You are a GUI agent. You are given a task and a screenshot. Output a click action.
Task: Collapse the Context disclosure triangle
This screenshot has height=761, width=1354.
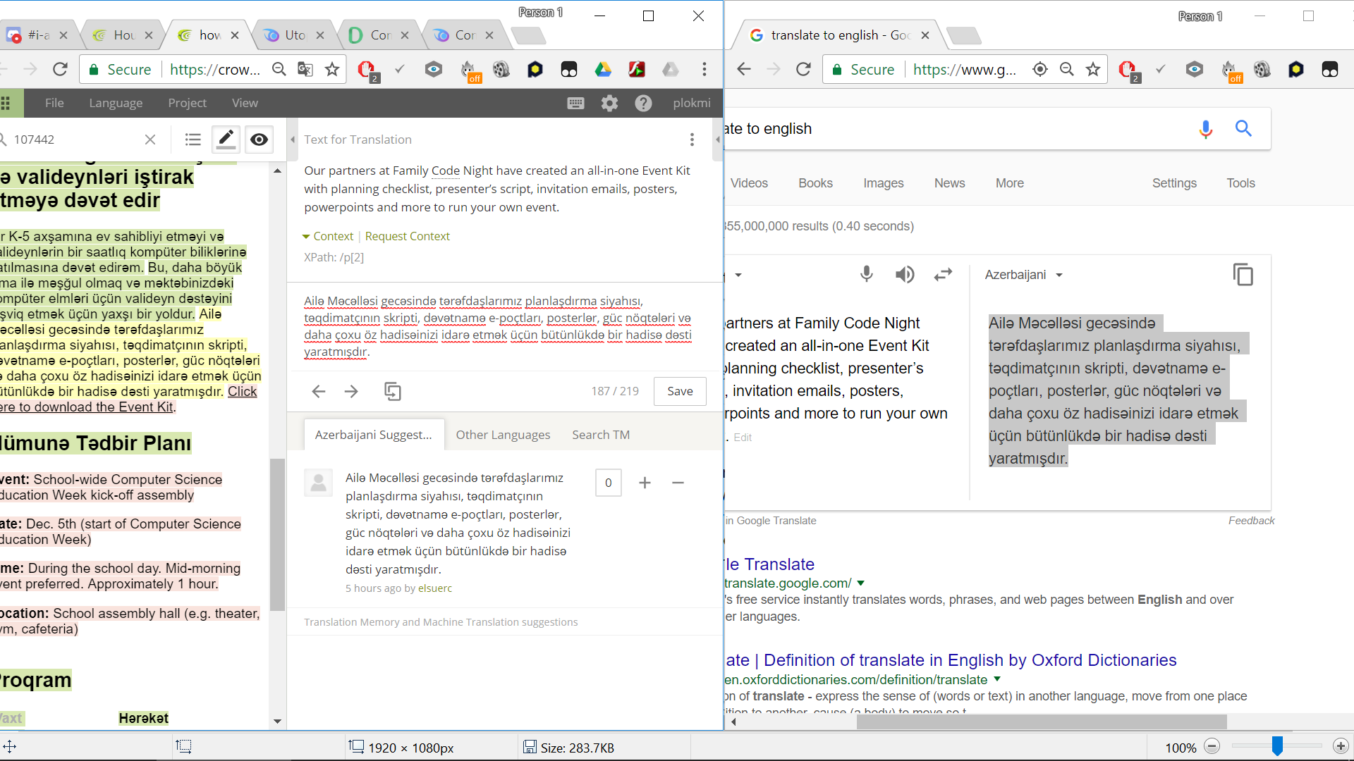[x=306, y=237]
